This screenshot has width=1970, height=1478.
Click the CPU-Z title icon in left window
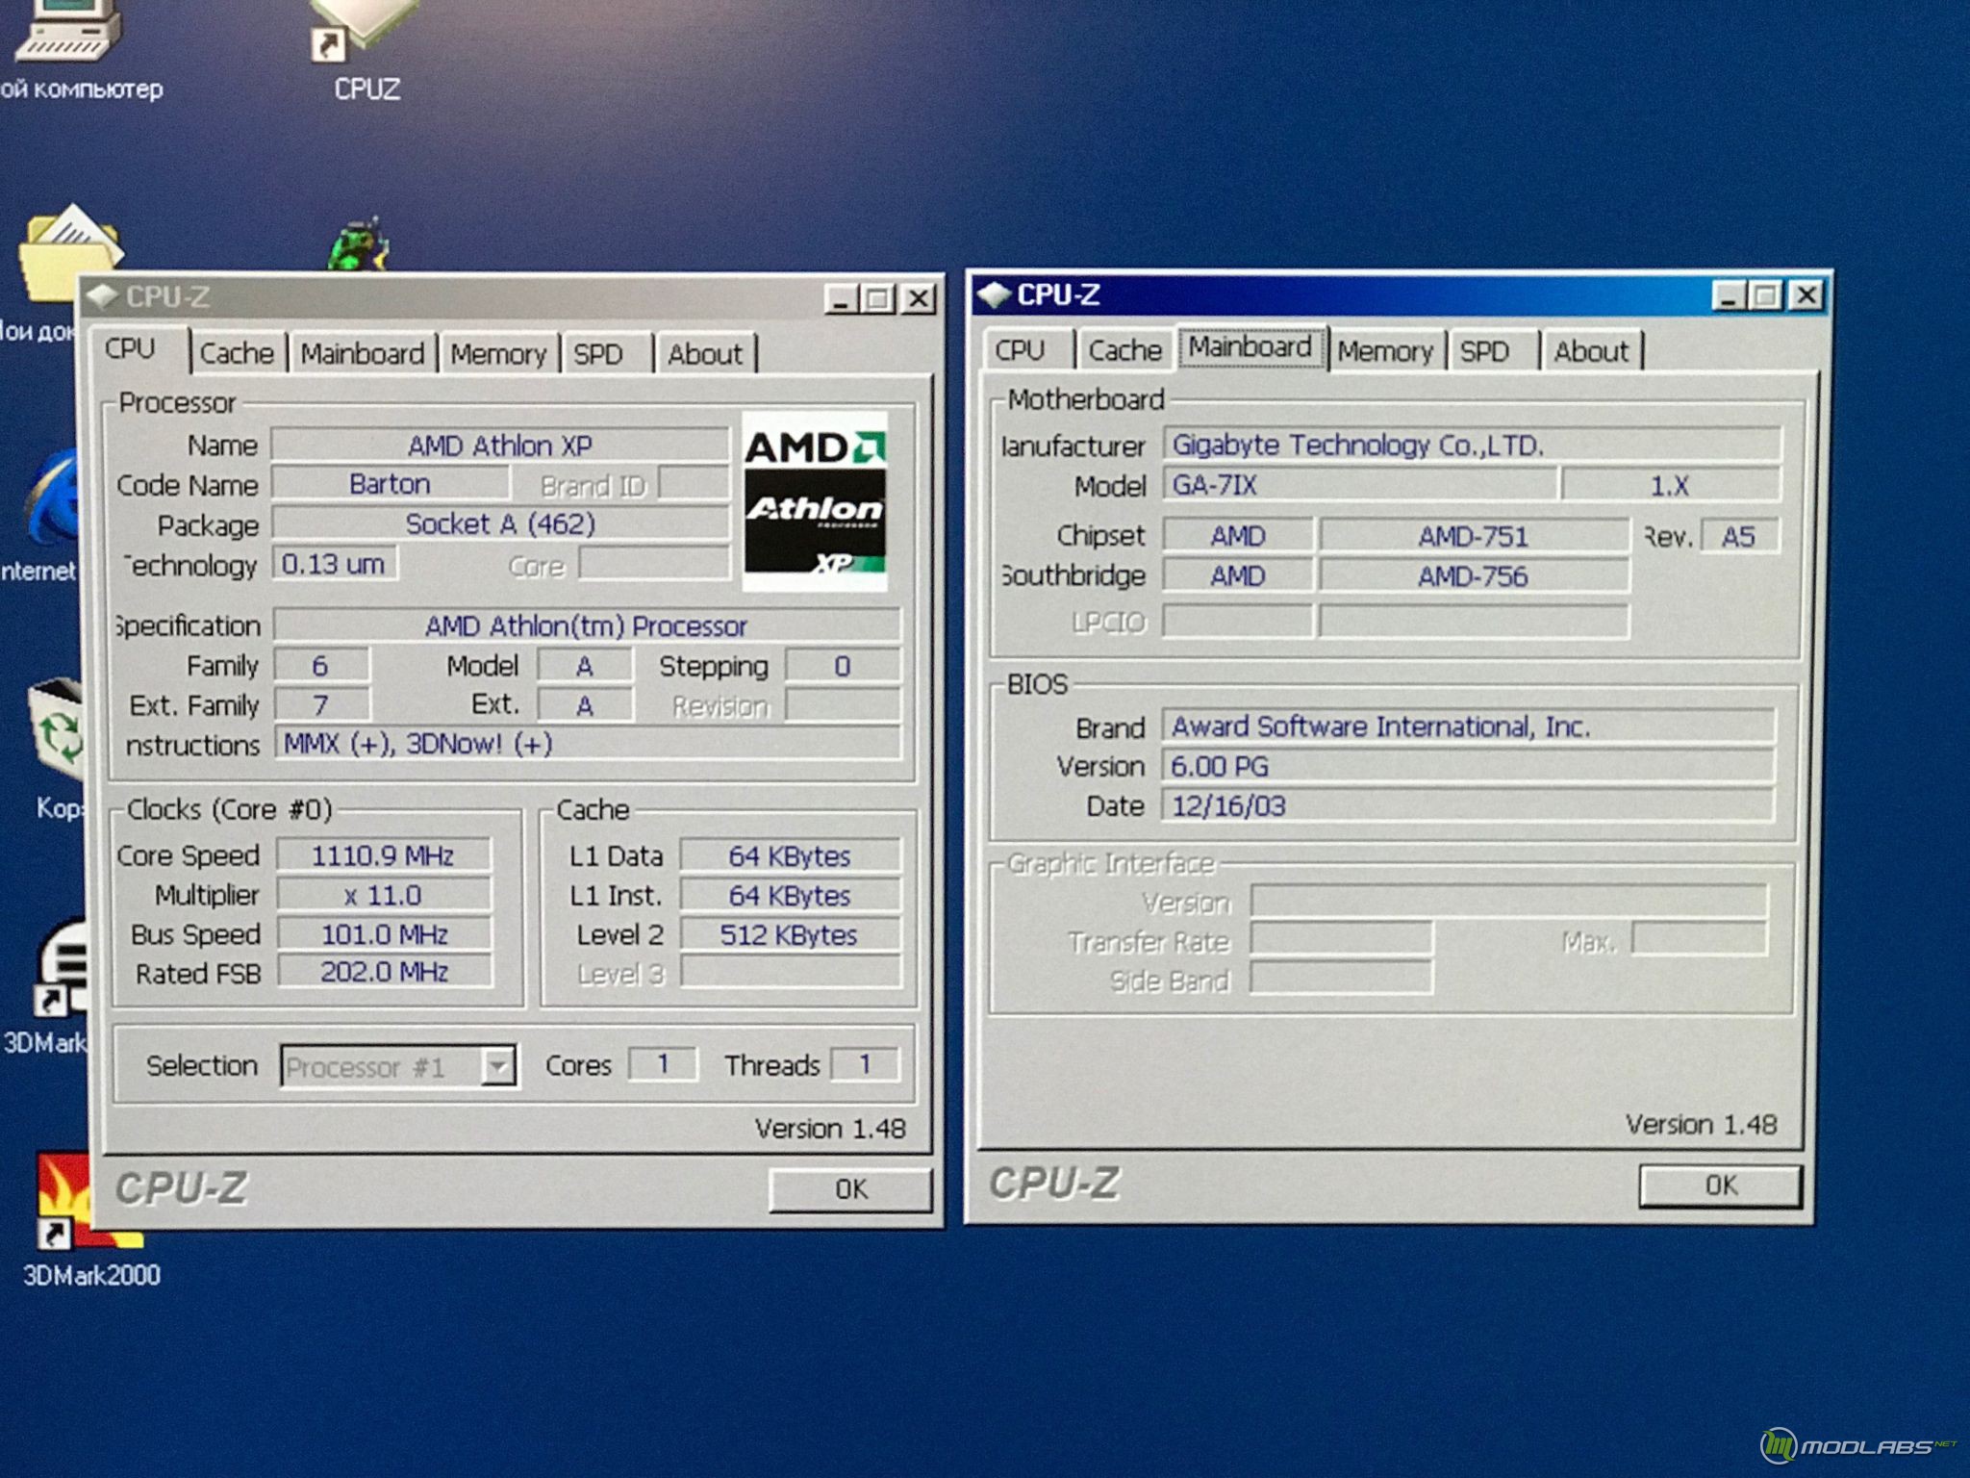102,297
